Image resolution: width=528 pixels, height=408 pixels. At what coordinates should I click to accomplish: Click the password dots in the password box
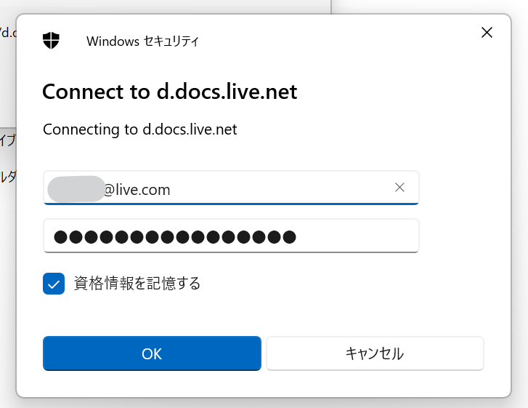point(174,236)
